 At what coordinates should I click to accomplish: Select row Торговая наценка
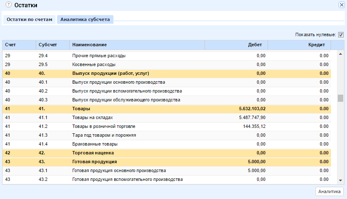[167, 153]
